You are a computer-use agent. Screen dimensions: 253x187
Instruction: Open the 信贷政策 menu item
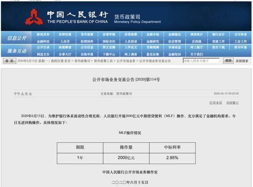131,34
